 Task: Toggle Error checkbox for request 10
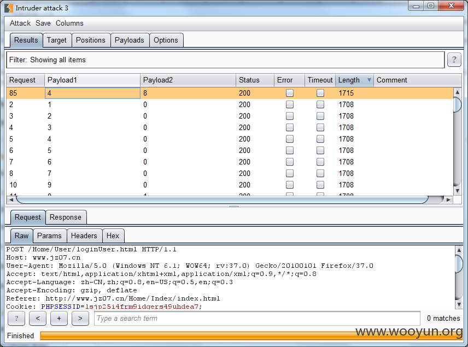tap(290, 185)
